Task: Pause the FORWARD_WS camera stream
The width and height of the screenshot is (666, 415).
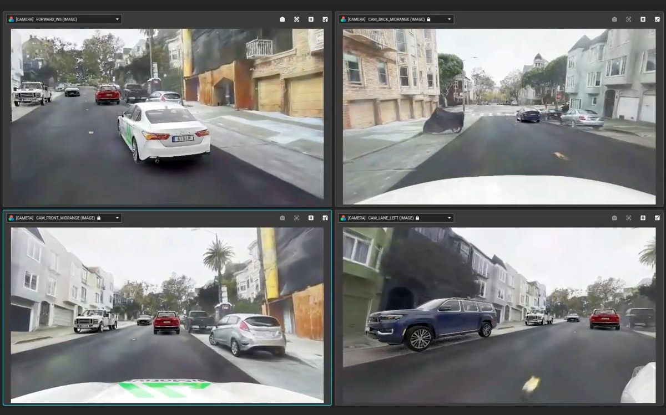Action: click(x=311, y=19)
